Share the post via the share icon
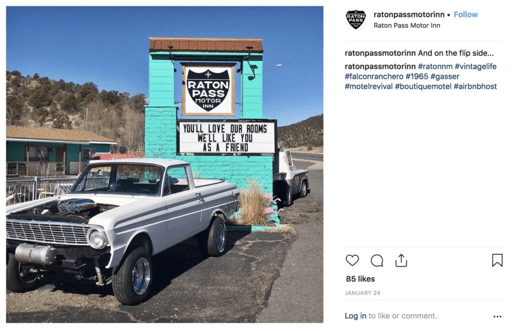Screen dimensions: 517x331 [x=401, y=260]
